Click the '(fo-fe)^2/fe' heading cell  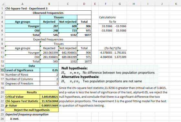(112, 48)
